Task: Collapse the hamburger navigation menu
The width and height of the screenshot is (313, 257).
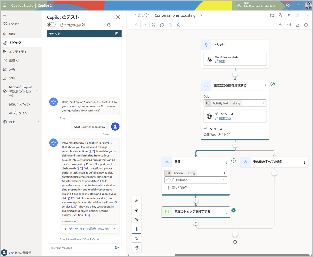Action: [x=5, y=15]
